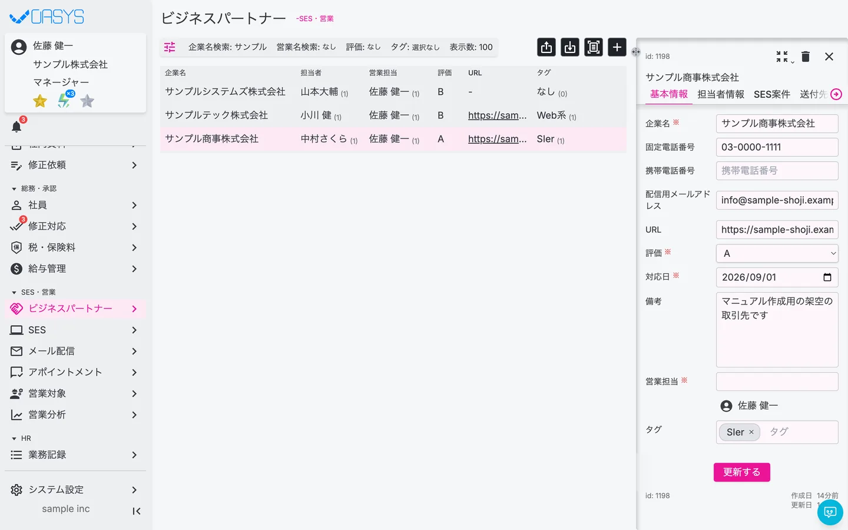Open 業務記録 in the sidebar

click(75, 455)
